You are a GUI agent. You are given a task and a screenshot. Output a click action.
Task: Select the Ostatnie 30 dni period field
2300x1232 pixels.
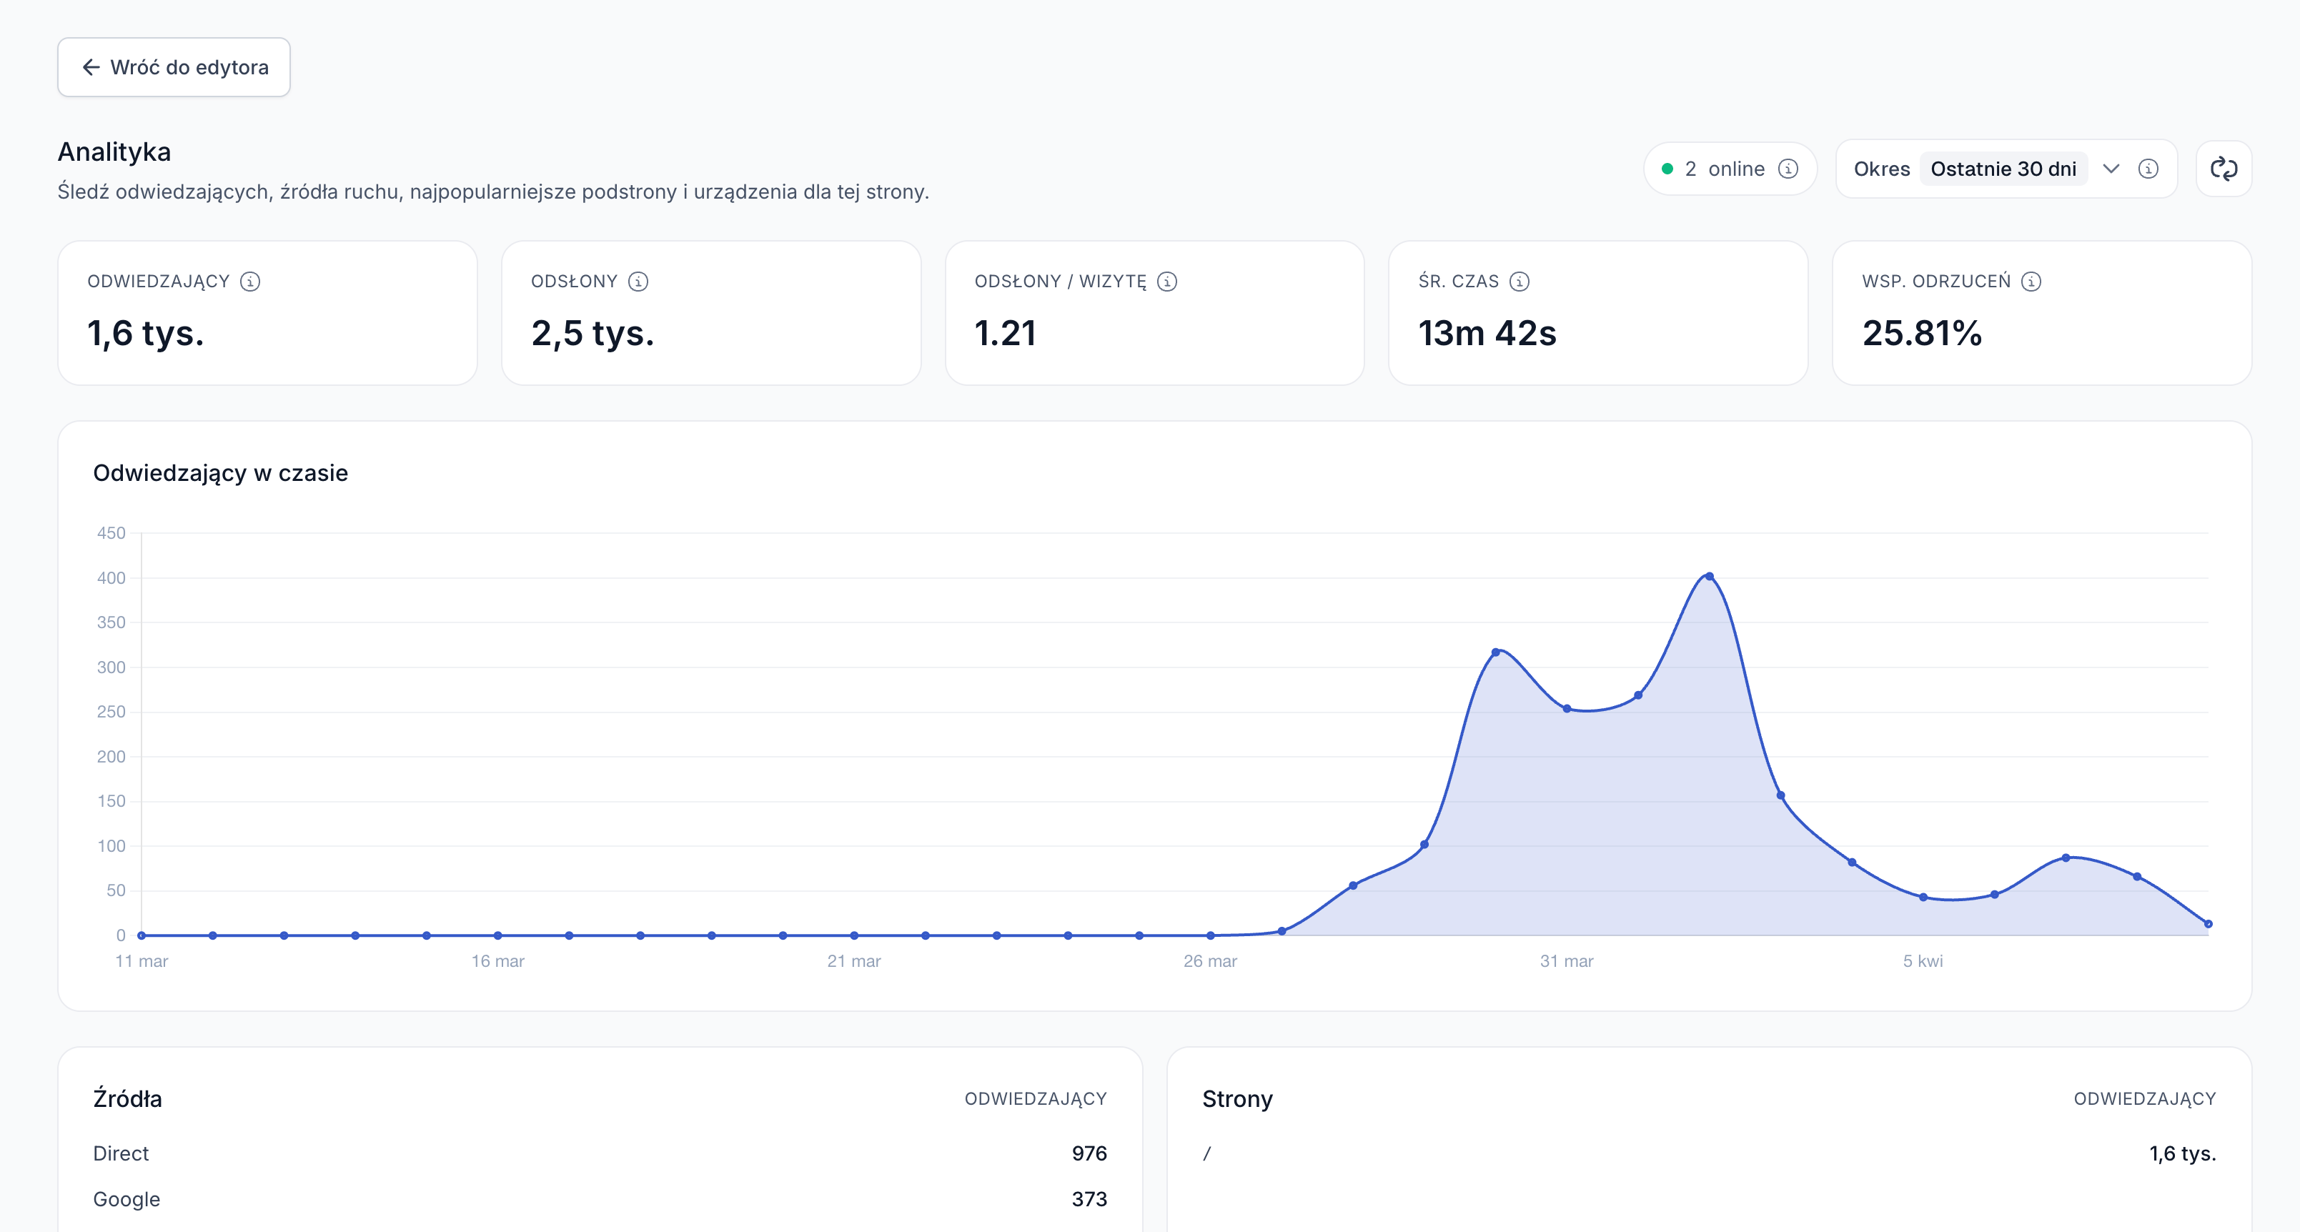coord(2003,169)
